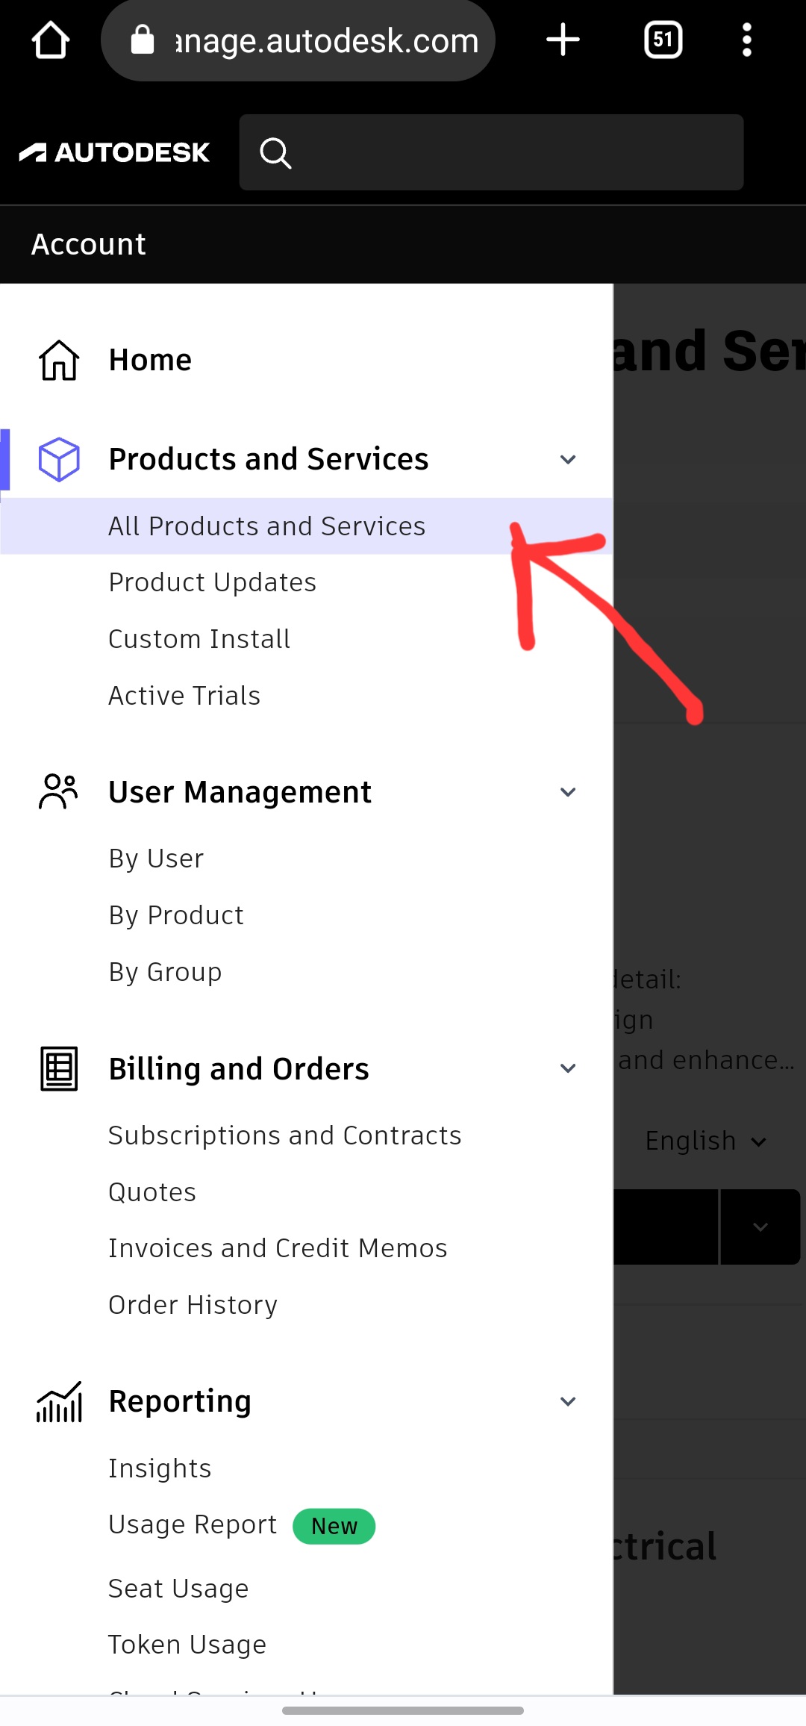Tap the Reporting chart icon

59,1402
